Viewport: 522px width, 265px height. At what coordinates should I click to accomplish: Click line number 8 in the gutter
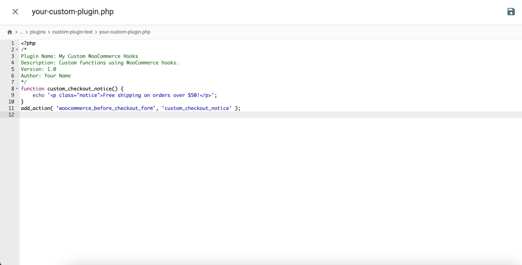[x=13, y=88]
